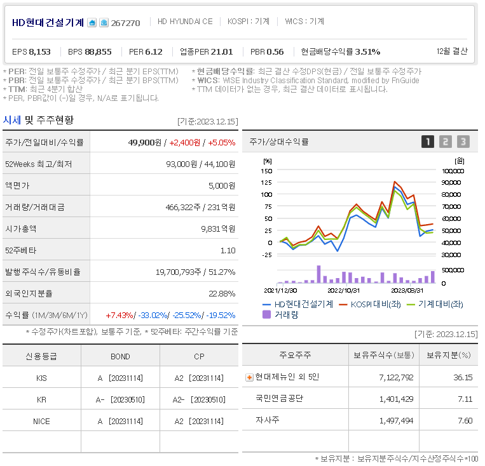Select the 시가총액 9,831억원 value
This screenshot has height=466, width=485.
pos(218,229)
